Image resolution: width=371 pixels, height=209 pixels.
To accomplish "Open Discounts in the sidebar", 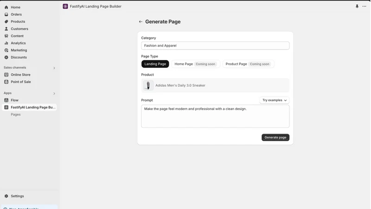I will (x=19, y=57).
